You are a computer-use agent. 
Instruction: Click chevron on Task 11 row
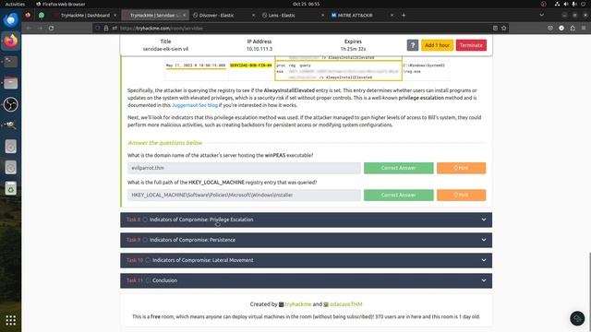[x=484, y=280]
